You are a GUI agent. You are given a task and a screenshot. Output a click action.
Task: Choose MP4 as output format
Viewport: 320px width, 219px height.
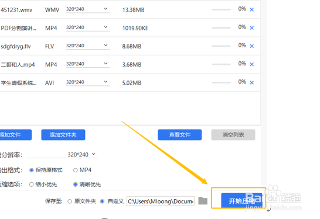[75, 170]
